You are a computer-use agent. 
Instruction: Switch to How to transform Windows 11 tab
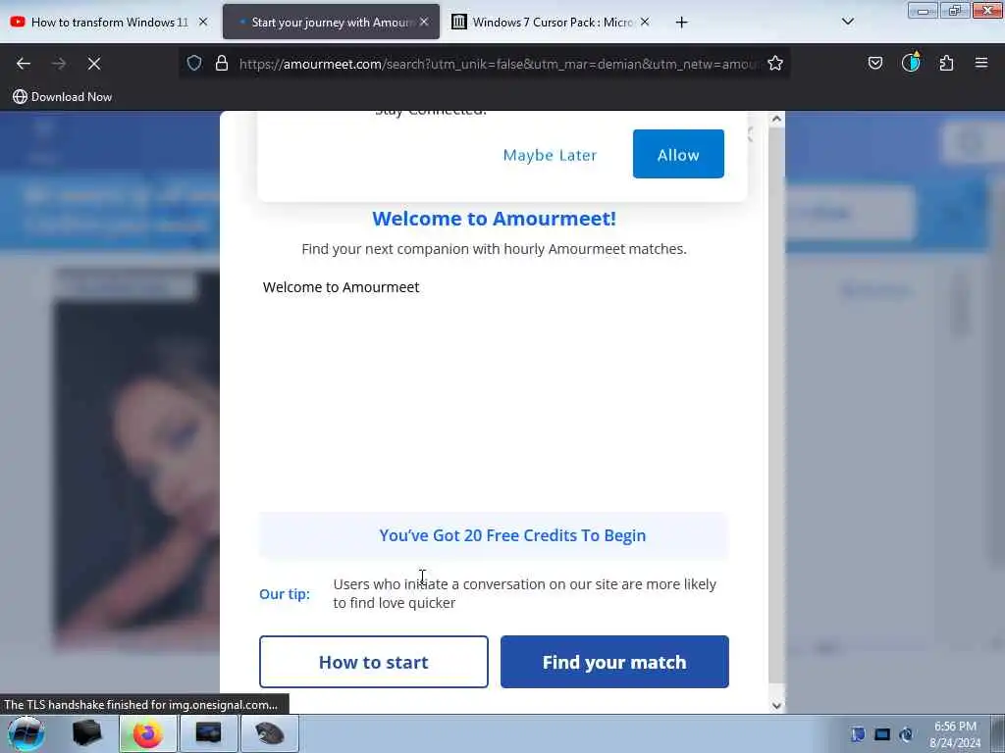(109, 22)
